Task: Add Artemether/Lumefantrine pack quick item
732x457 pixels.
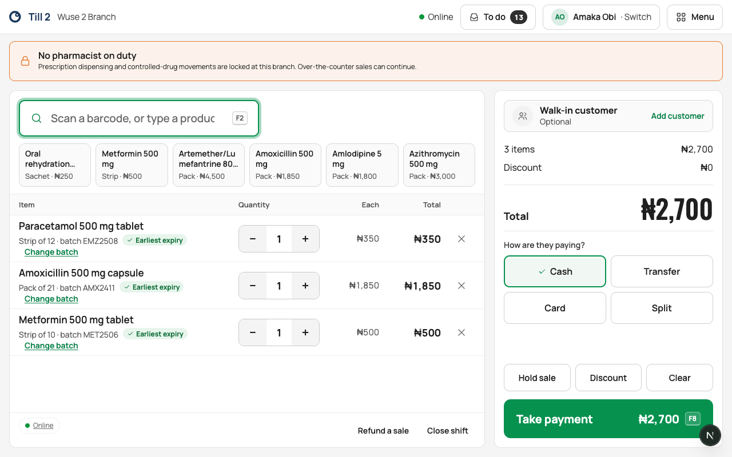Action: click(x=209, y=165)
